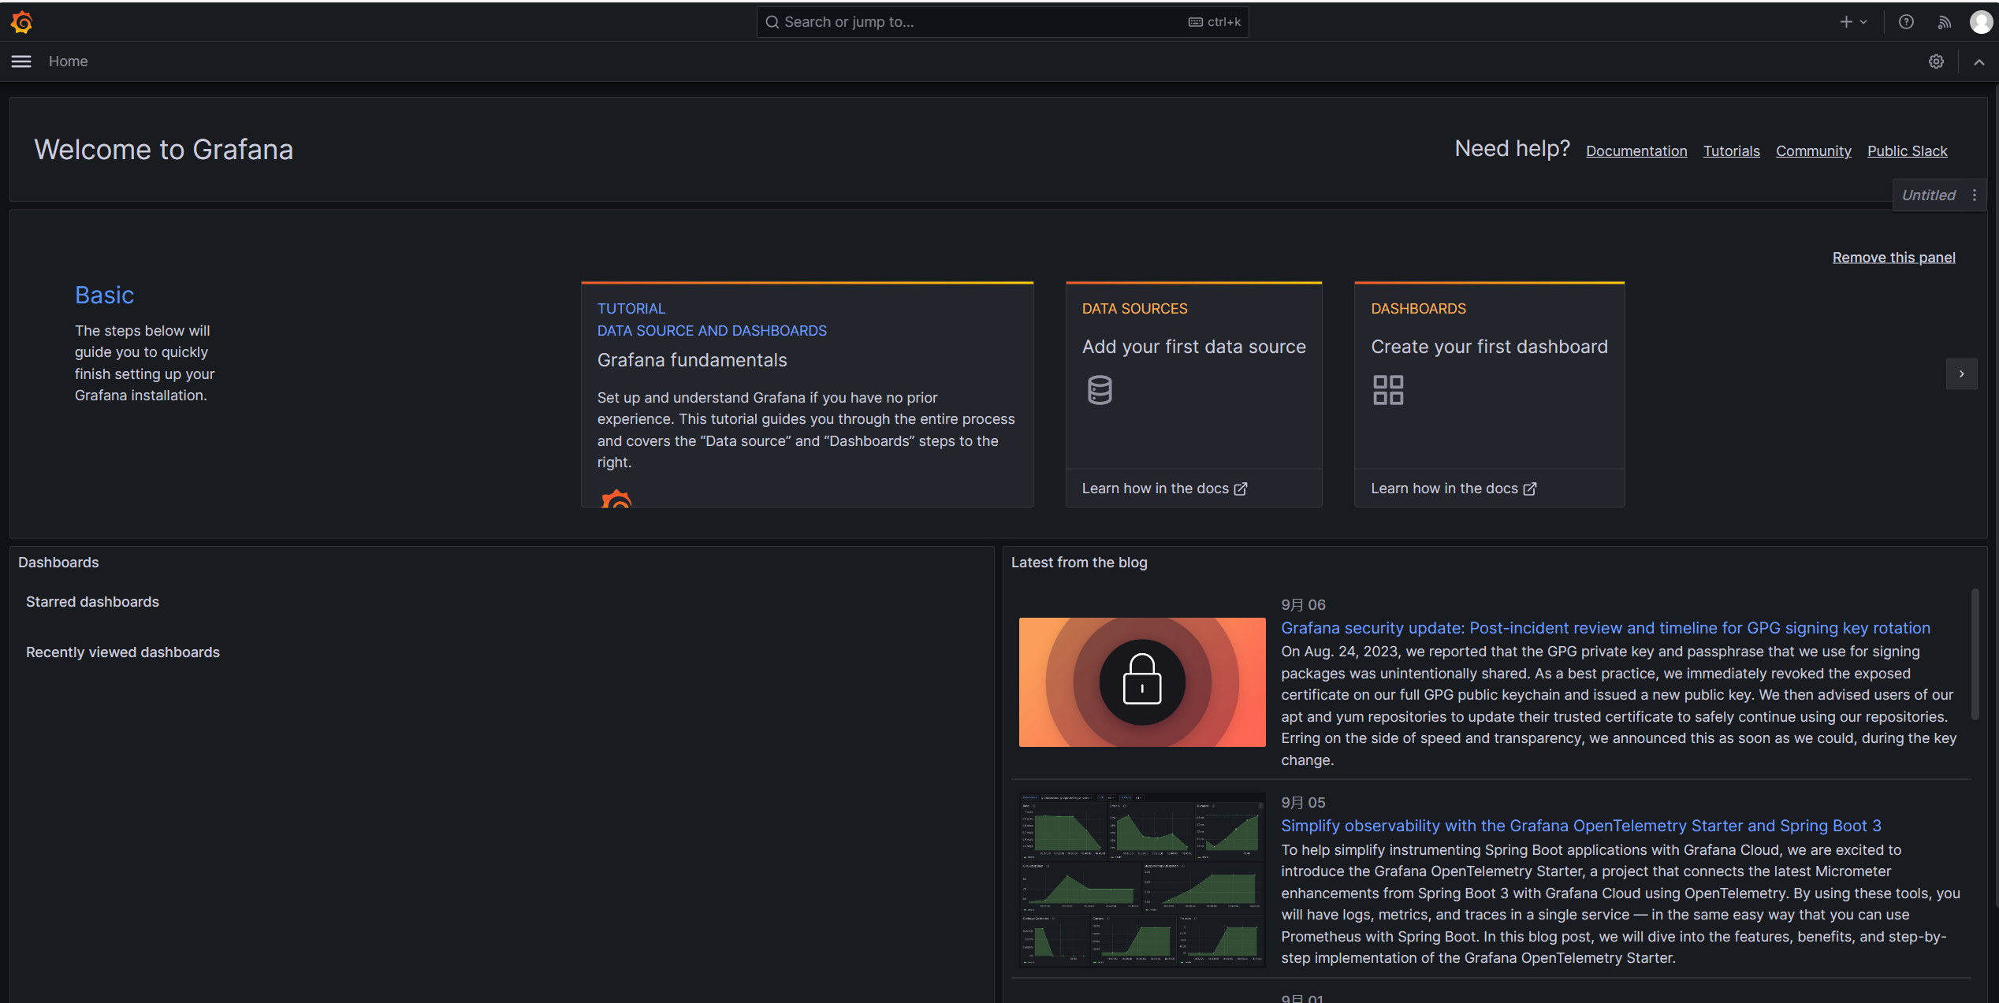Open the help question mark icon

1906,22
